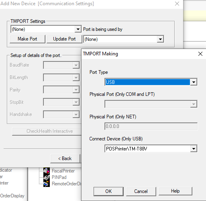The height and width of the screenshot is (201, 206).
Task: Select the PINPad tree item label
Action: tap(59, 177)
